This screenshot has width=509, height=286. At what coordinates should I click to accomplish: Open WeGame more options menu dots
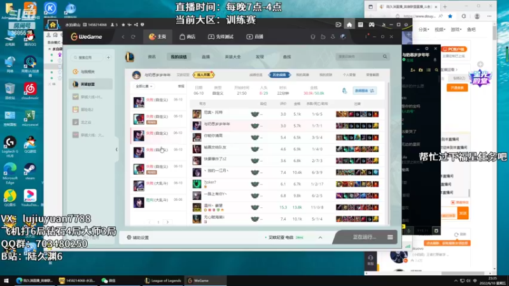click(x=366, y=37)
